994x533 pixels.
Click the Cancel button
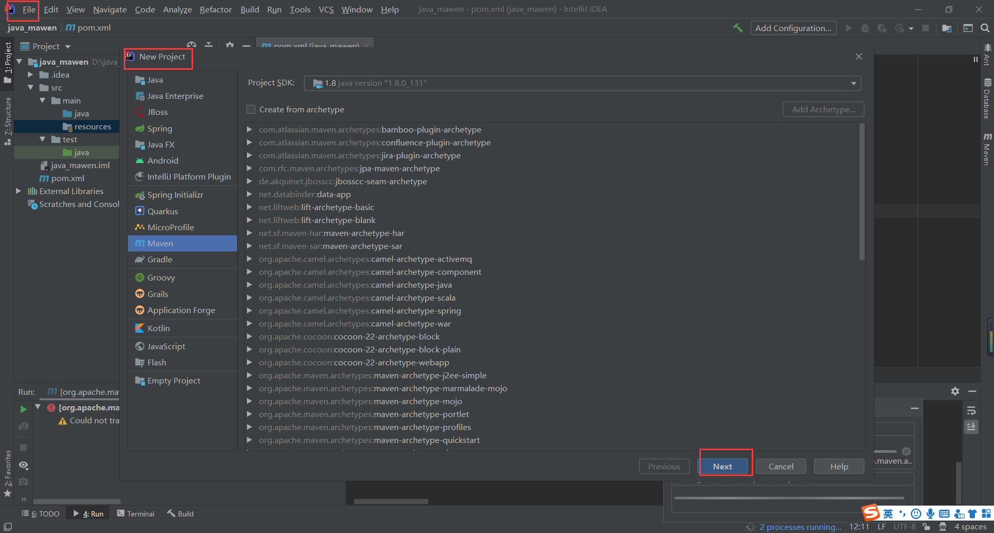coord(781,466)
